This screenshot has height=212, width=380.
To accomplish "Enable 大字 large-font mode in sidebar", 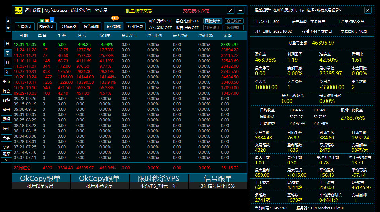I will pos(6,138).
